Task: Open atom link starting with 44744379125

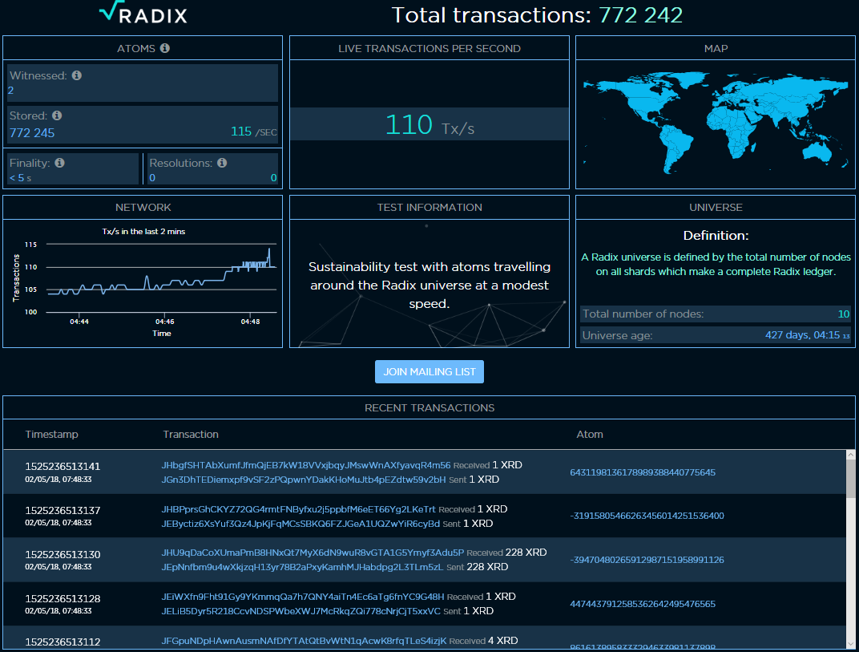Action: 643,605
